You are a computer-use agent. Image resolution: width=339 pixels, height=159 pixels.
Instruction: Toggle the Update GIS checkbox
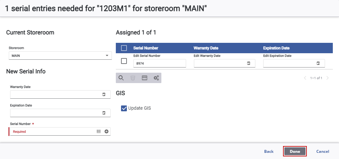(124, 108)
